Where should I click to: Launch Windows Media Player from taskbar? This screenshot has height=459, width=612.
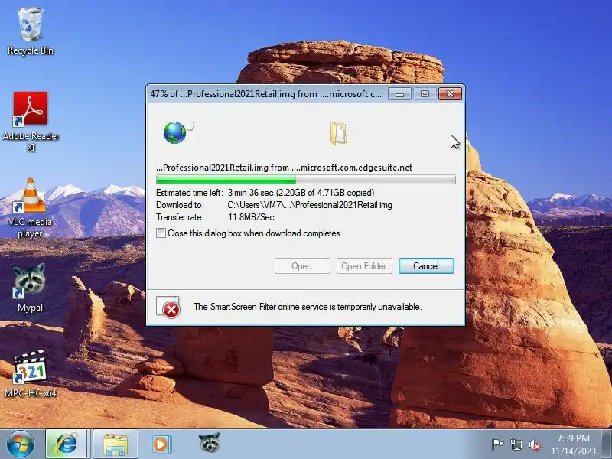161,444
